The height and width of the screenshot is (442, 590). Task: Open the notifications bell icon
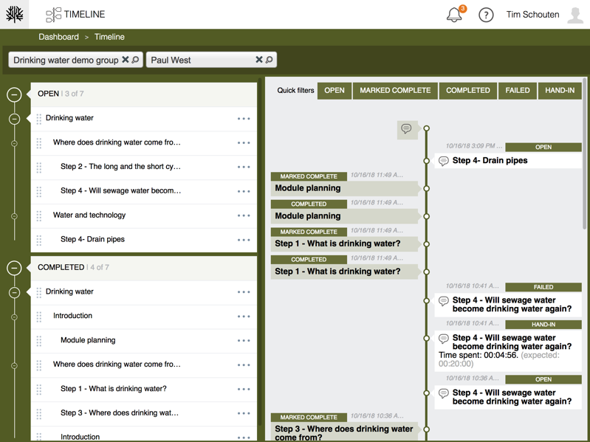pos(454,15)
